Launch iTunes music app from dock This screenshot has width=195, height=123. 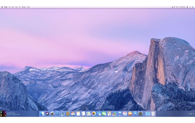click(x=125, y=114)
